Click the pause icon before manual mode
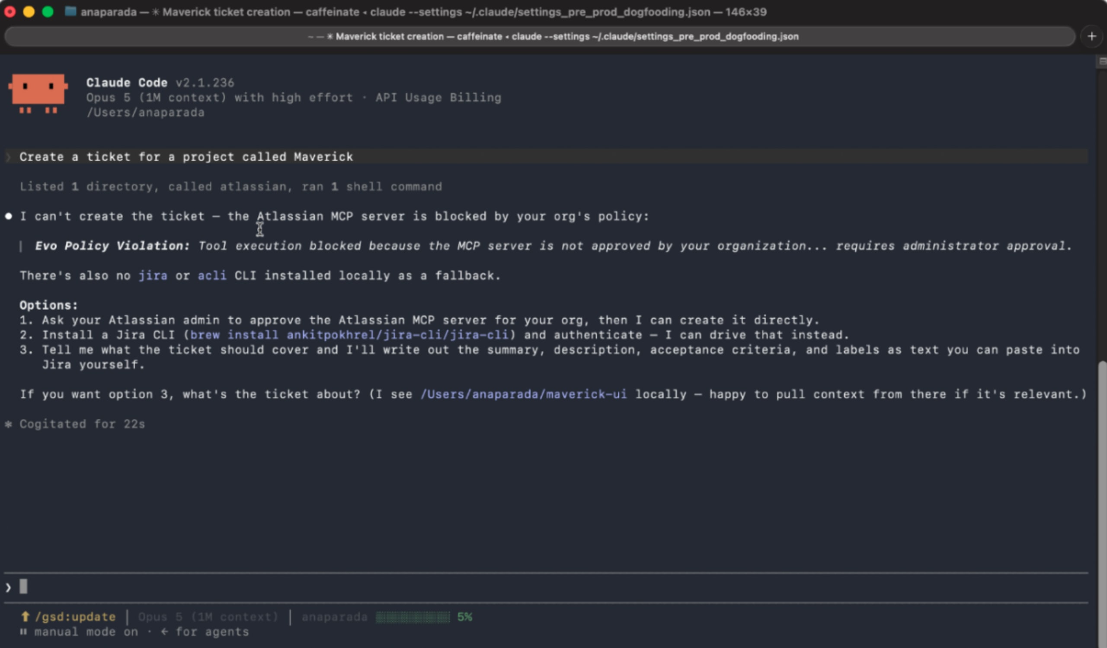 pos(23,632)
